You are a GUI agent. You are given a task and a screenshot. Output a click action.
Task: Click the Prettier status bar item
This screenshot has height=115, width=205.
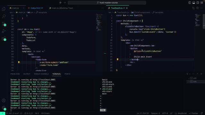(193, 113)
